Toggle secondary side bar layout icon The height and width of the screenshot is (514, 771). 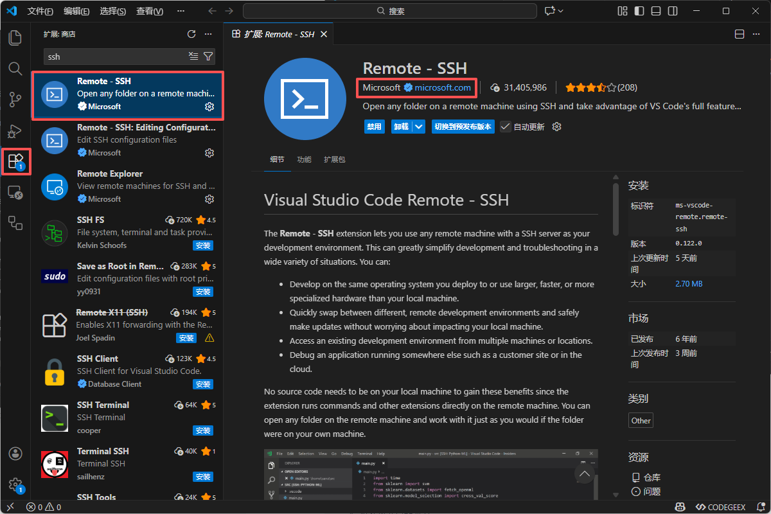pos(671,11)
